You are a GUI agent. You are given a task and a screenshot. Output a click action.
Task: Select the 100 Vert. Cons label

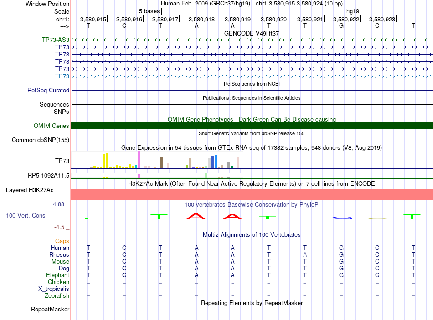click(x=26, y=215)
